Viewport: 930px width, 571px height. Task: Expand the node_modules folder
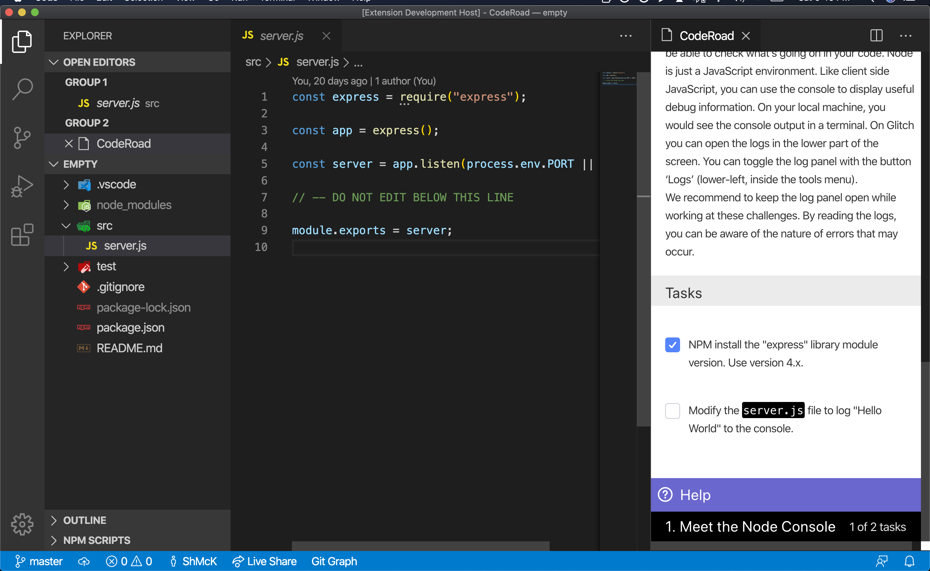click(134, 205)
